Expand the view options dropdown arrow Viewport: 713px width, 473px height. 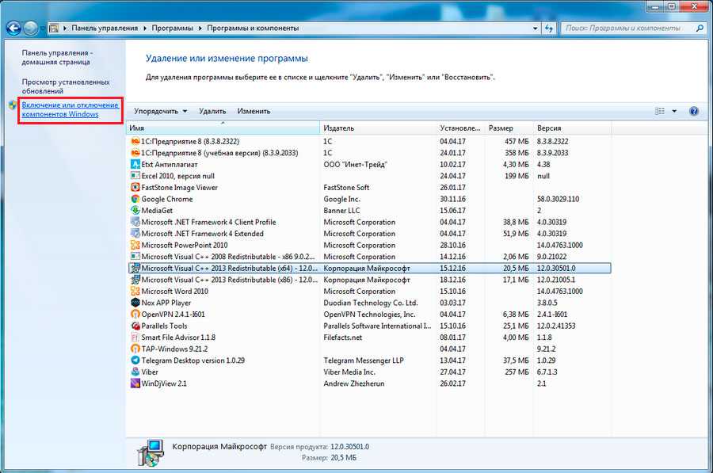[x=674, y=112]
